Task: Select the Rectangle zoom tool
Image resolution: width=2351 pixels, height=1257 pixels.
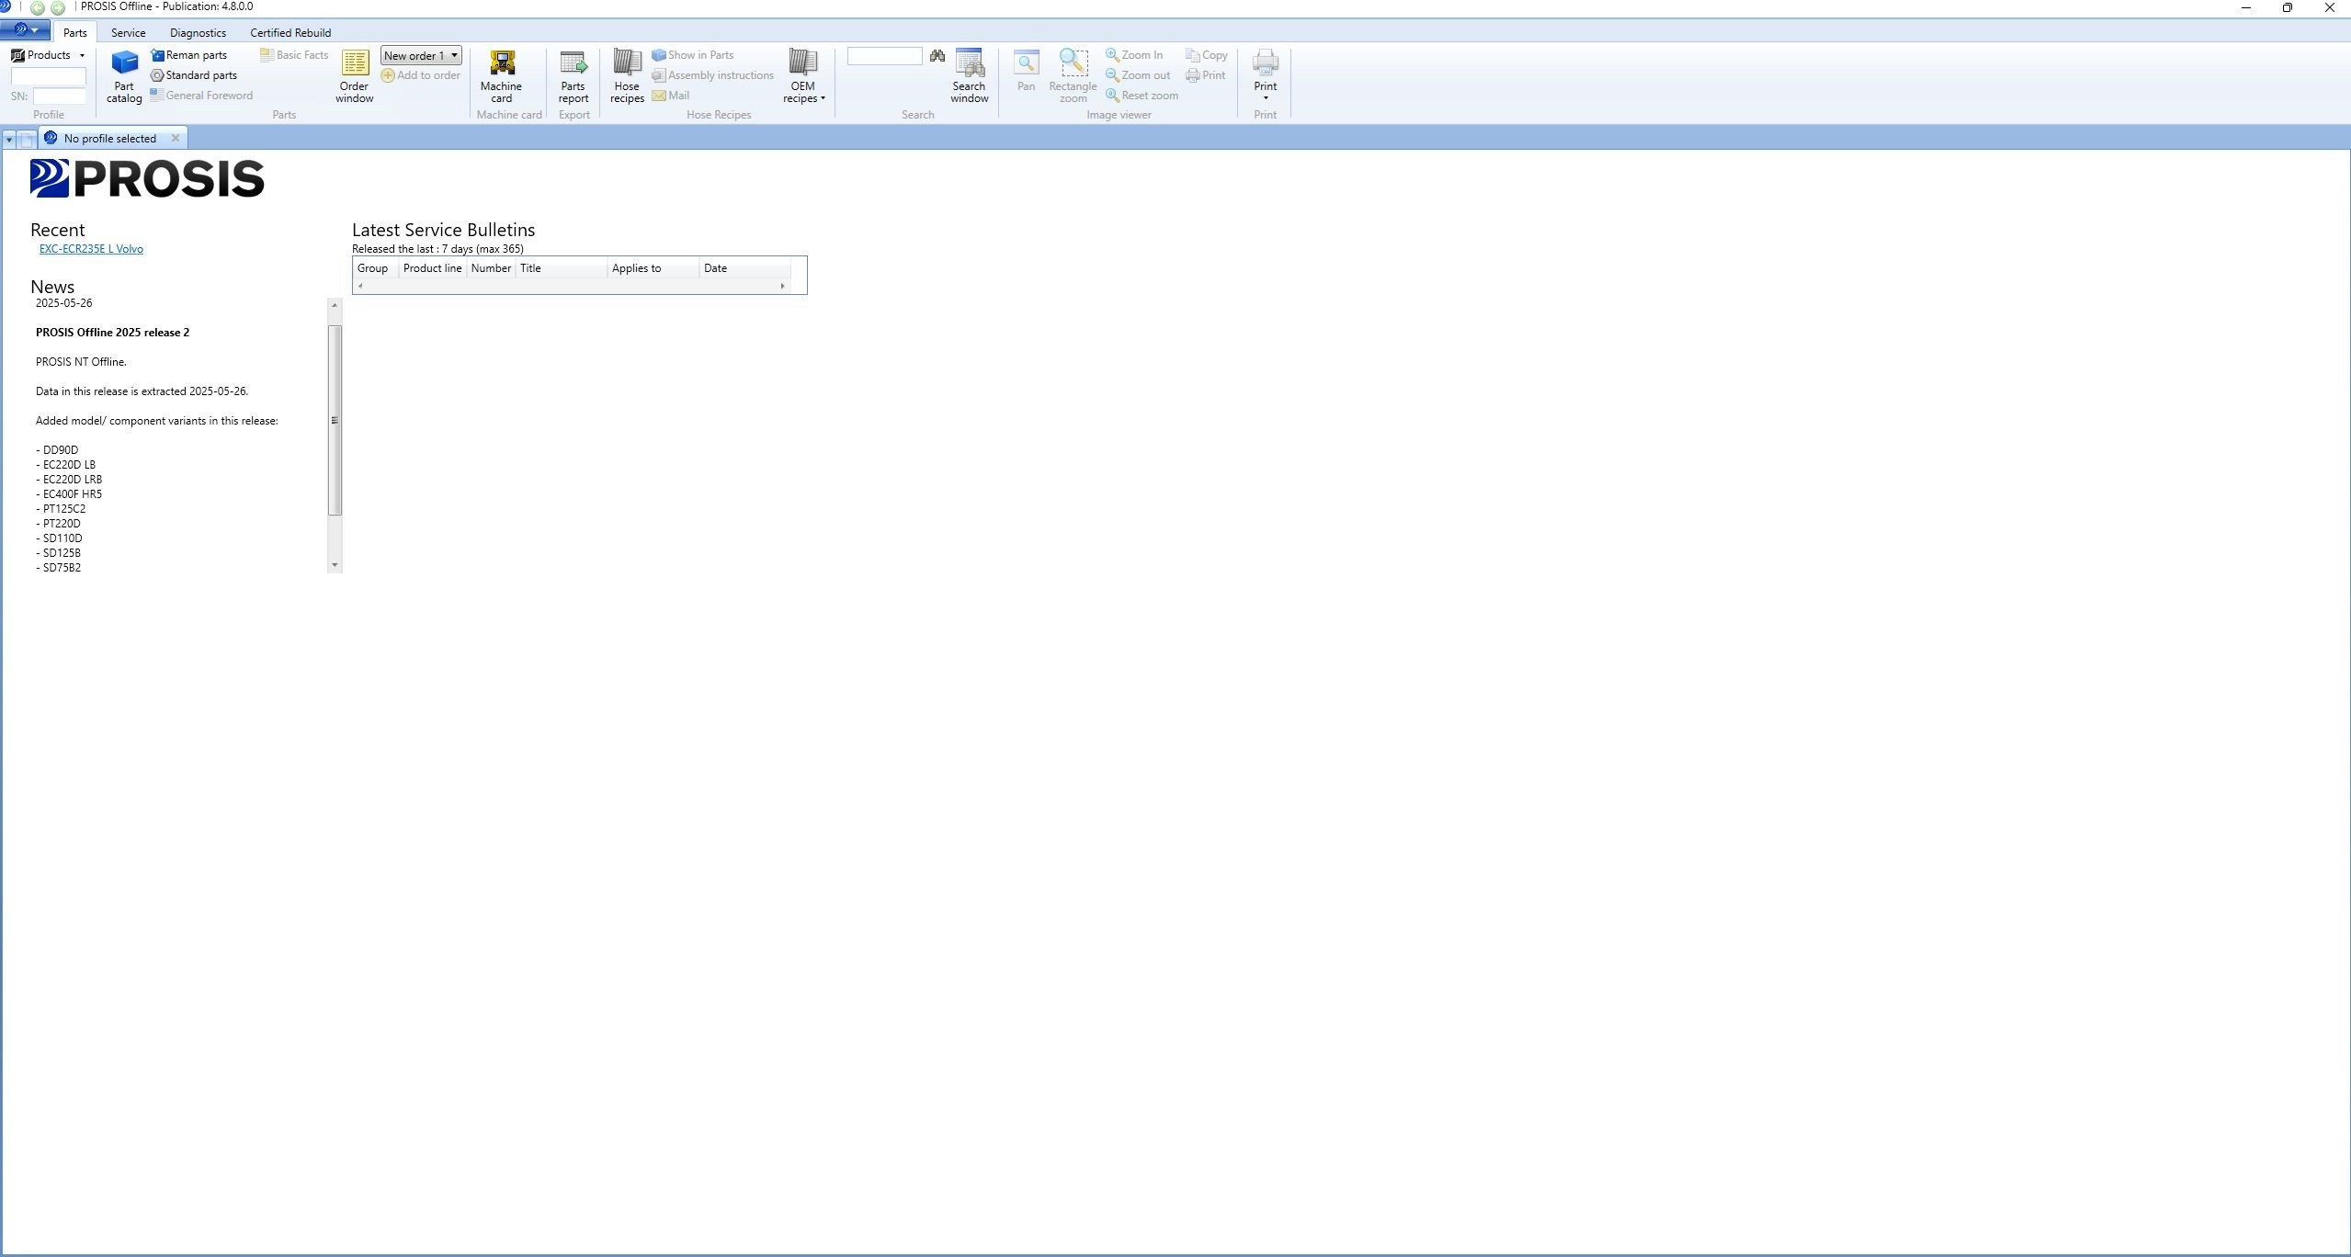Action: coord(1073,76)
